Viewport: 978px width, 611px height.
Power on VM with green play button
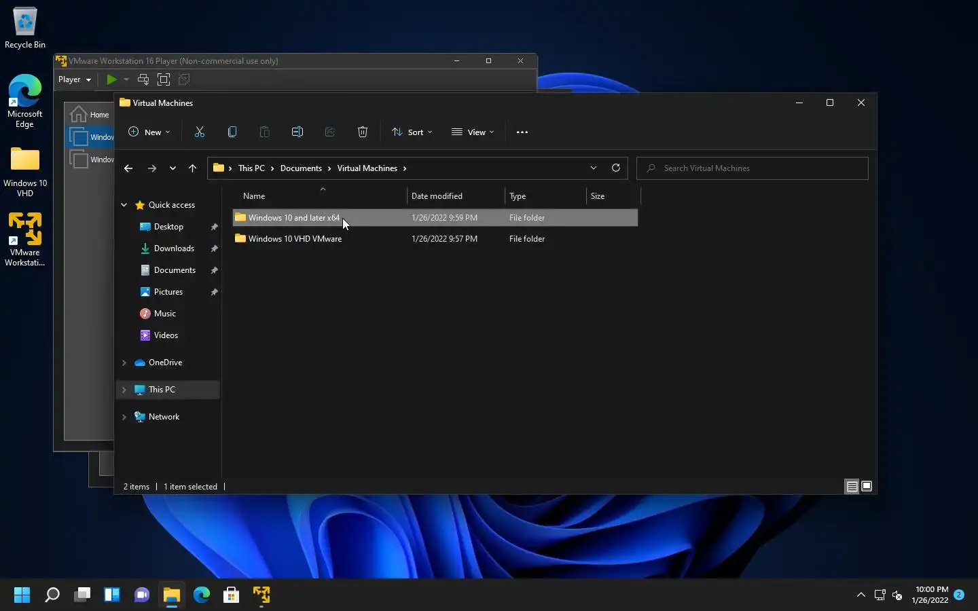(x=112, y=79)
